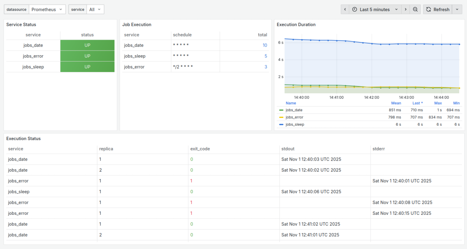Open the service All variable dropdown
The height and width of the screenshot is (249, 467).
point(95,9)
